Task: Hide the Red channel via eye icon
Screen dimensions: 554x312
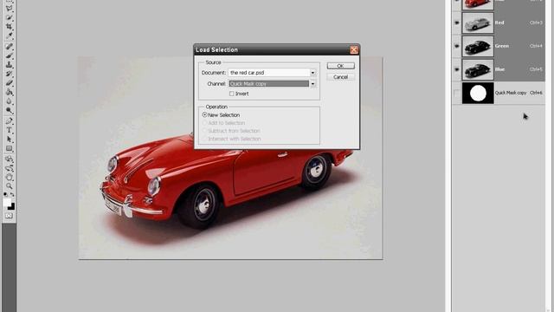Action: [x=457, y=23]
